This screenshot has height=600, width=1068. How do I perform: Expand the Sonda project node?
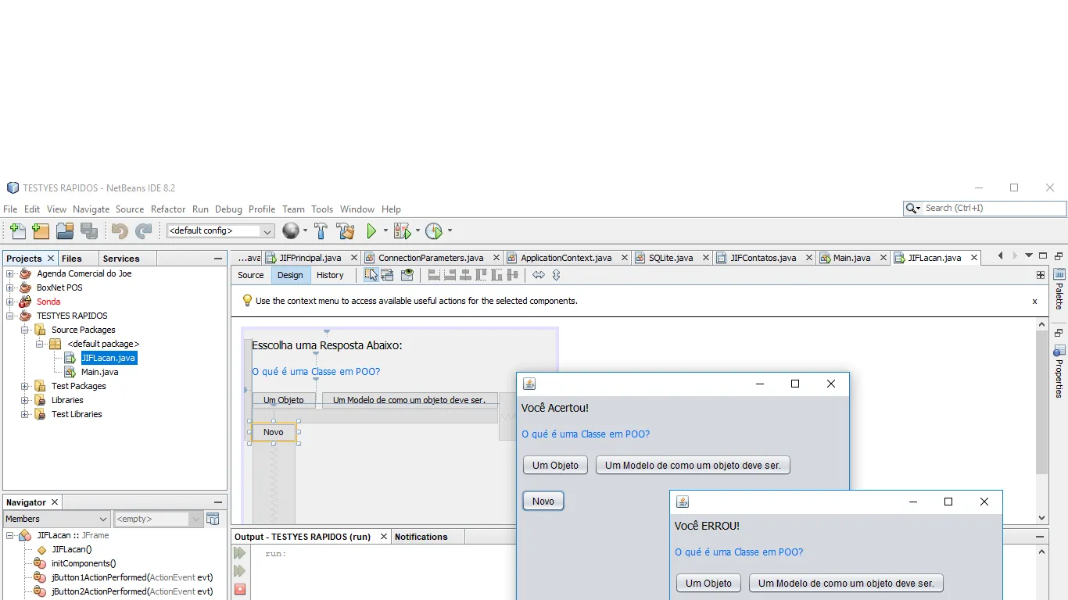(10, 302)
